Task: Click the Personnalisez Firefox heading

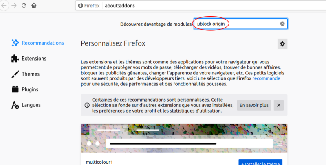Action: click(x=113, y=43)
